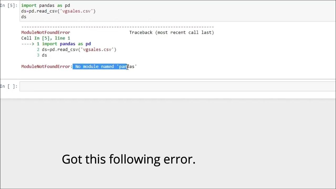Click the final 'ModuleNotFoundError:' label
The width and height of the screenshot is (336, 189).
(x=47, y=66)
